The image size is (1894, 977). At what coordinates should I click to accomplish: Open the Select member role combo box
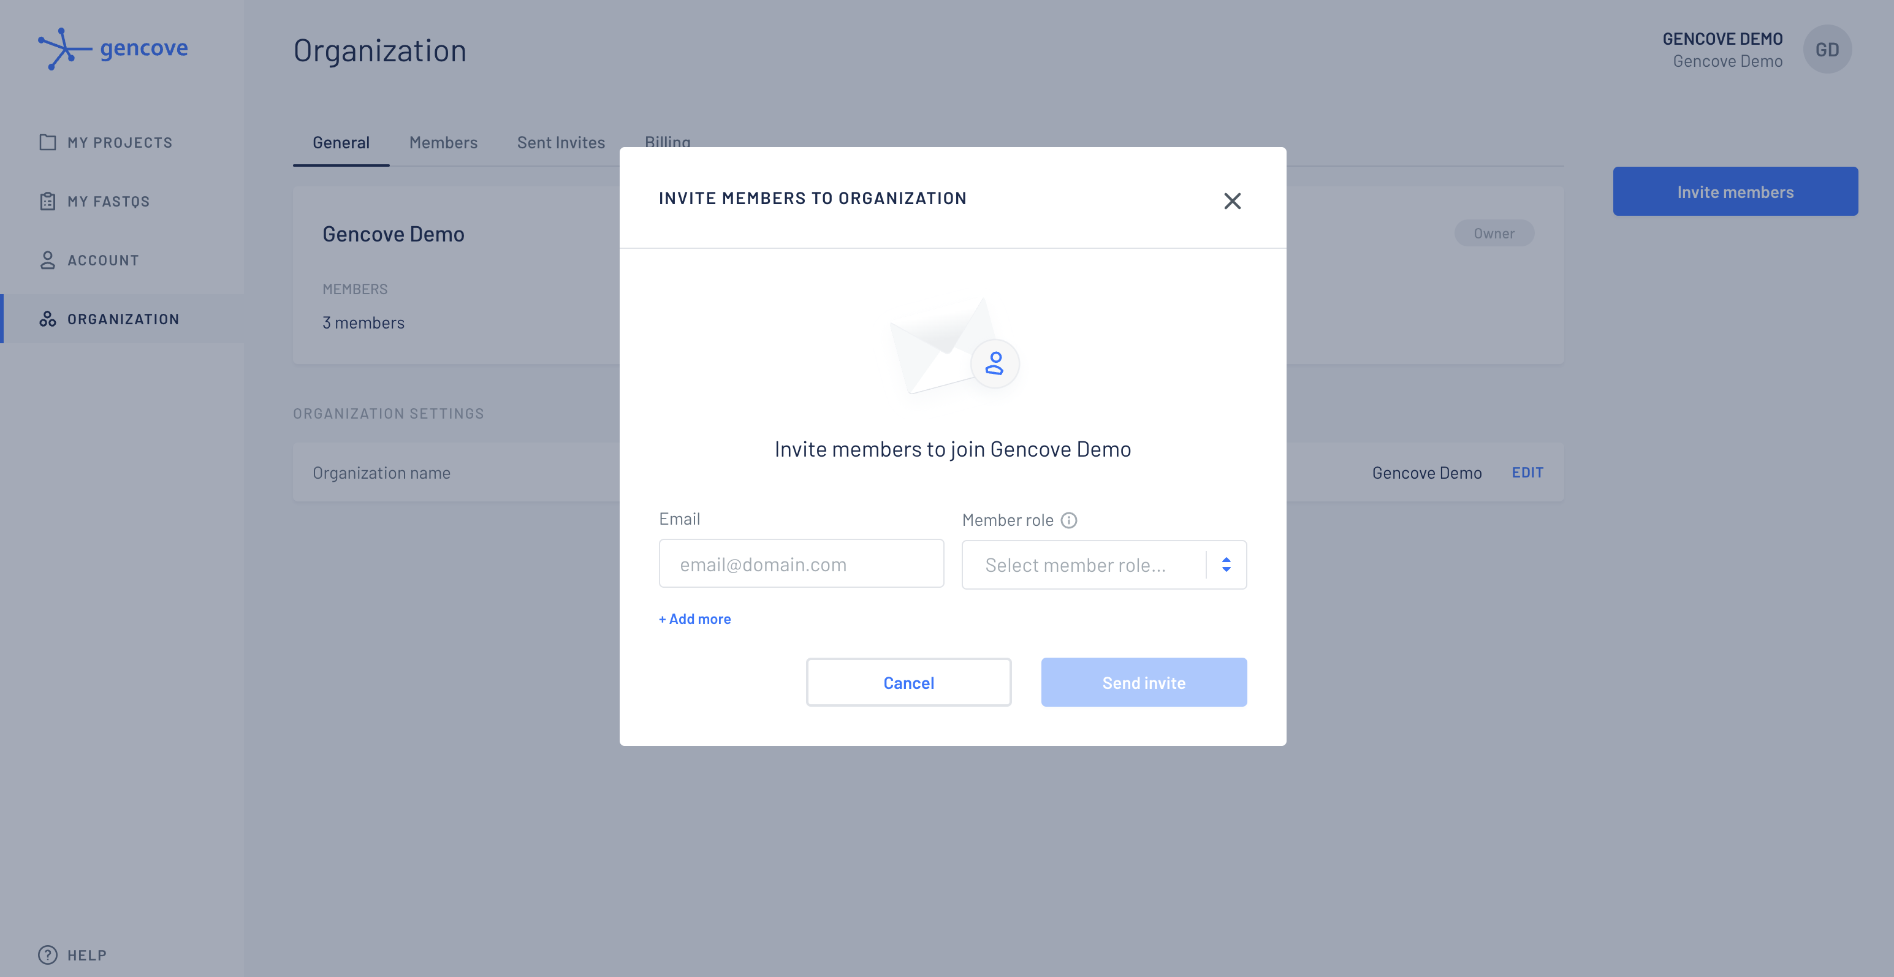[1104, 565]
